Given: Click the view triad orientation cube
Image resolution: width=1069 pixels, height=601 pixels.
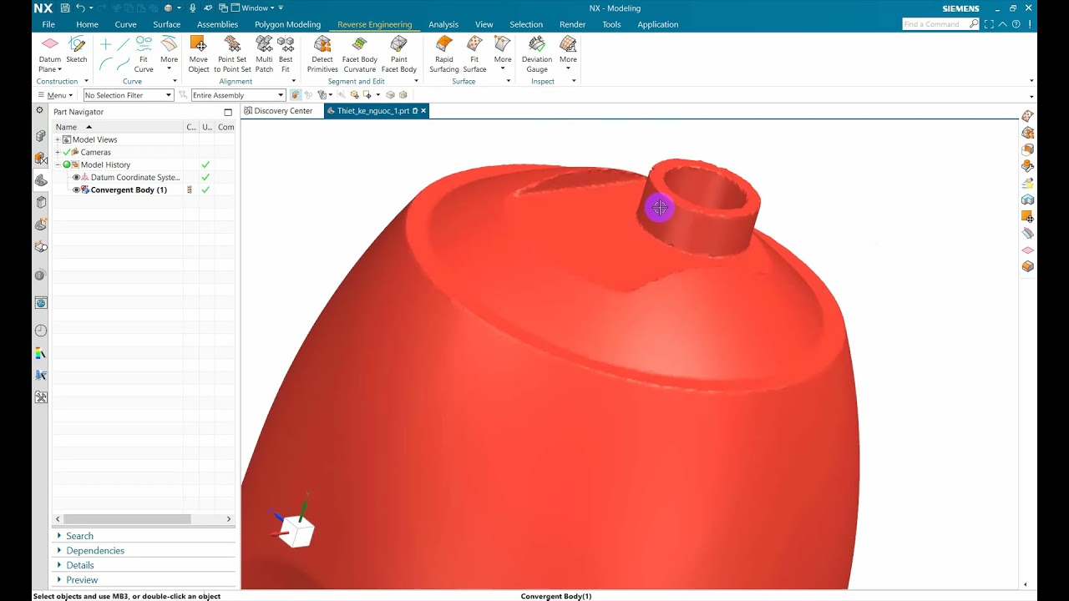Looking at the screenshot, I should pos(296,531).
